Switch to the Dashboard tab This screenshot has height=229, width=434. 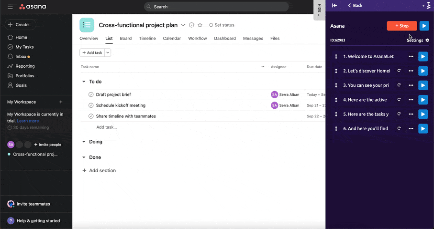point(225,38)
